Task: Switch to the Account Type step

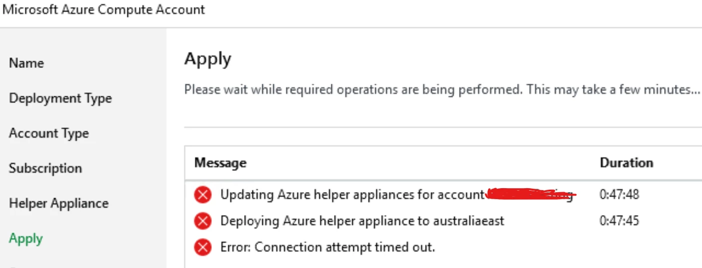Action: 48,133
